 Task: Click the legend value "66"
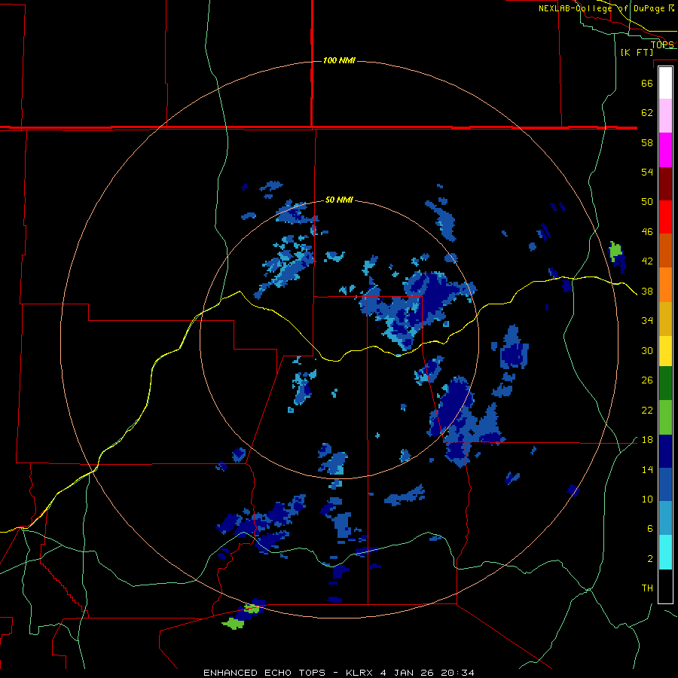click(647, 83)
